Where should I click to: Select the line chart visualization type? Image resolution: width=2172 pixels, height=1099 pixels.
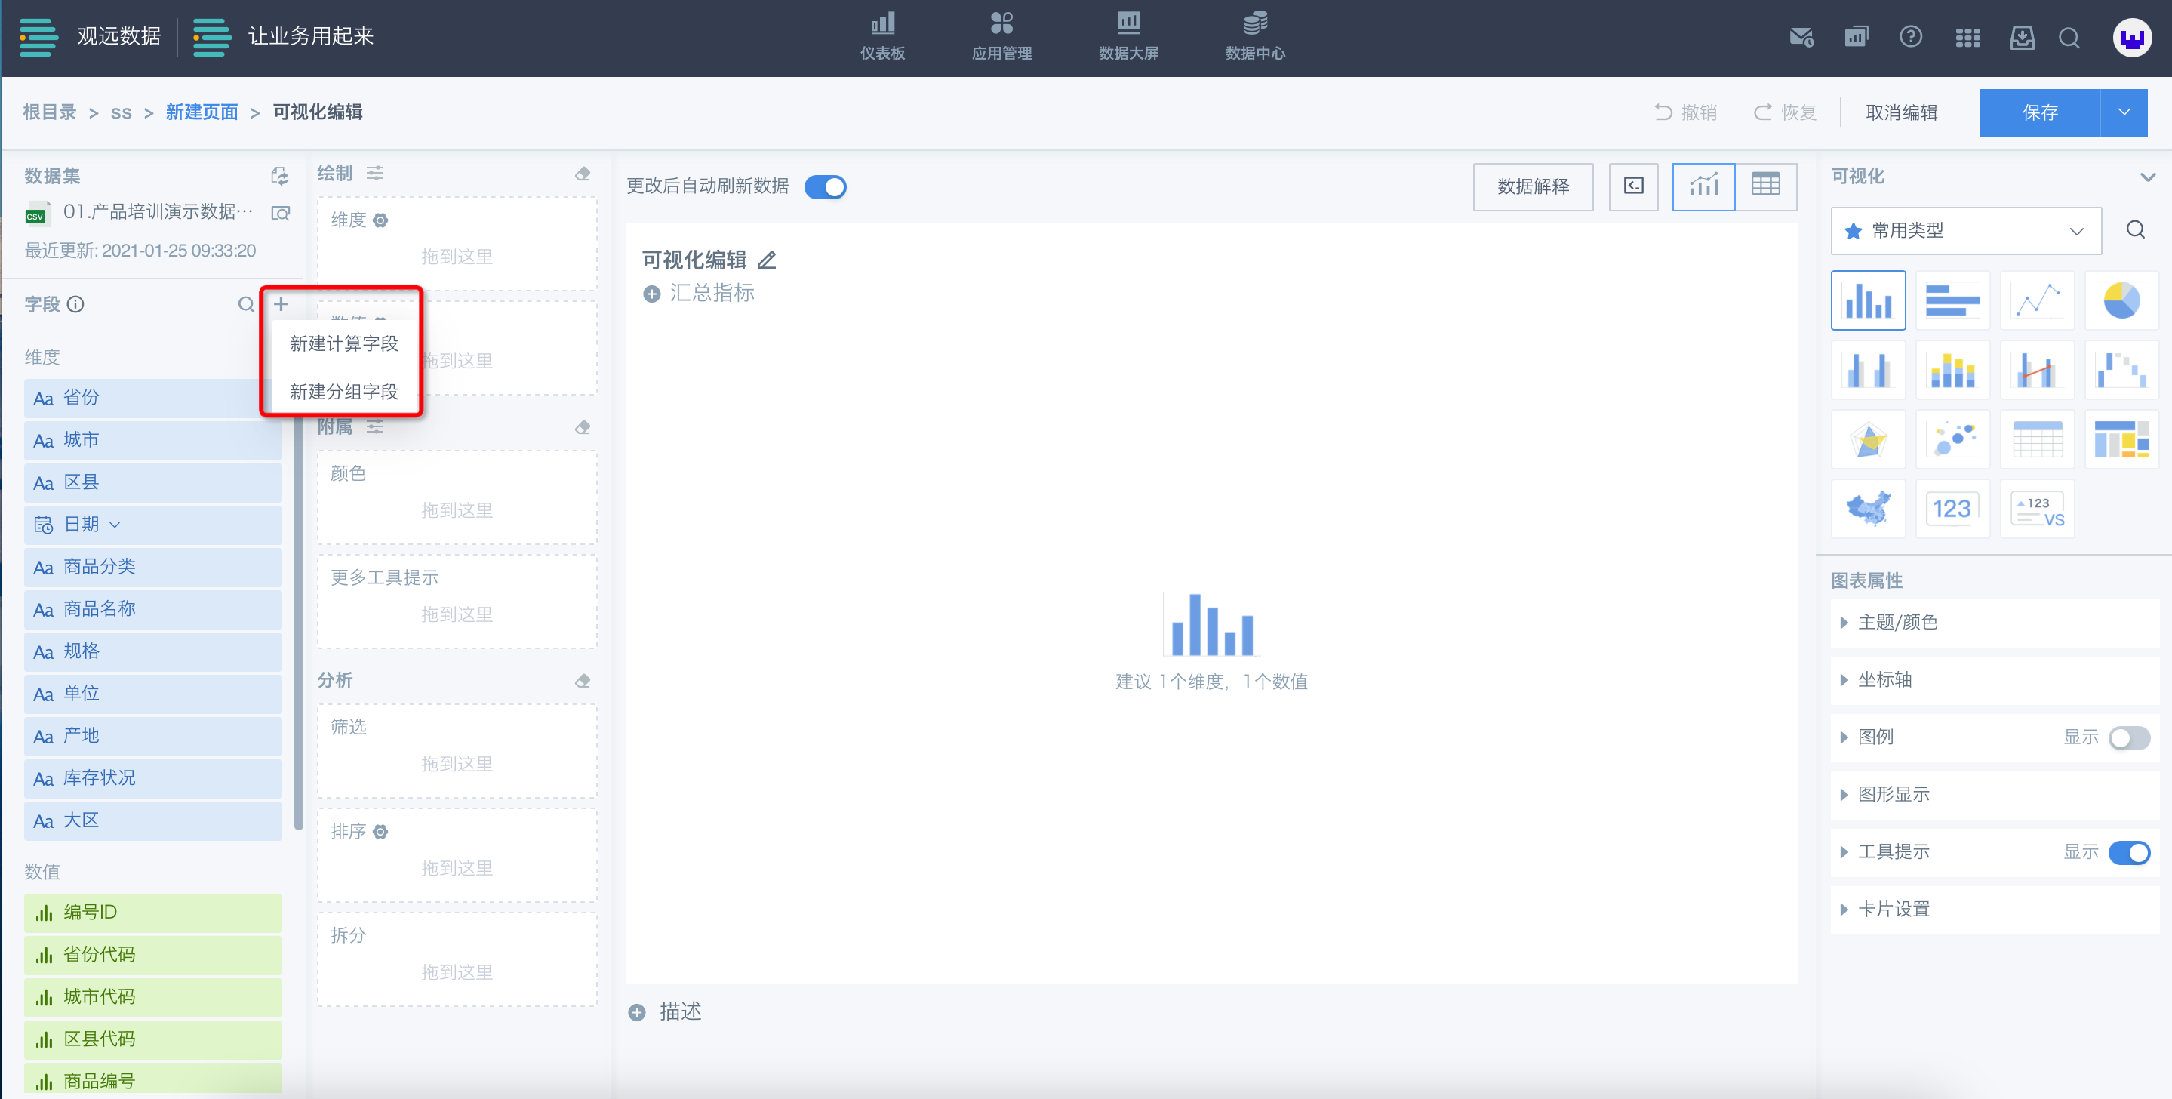click(x=2036, y=300)
